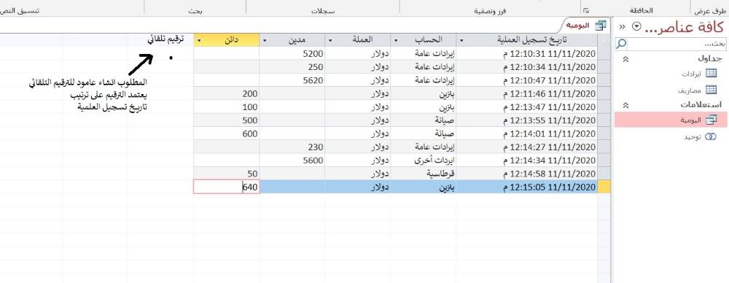Open تاريخ تسجيل العملية column dropdown arrow
The height and width of the screenshot is (283, 729).
point(461,40)
